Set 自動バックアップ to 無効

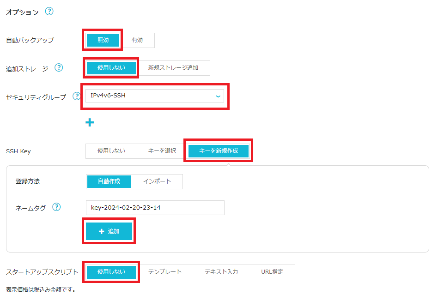(x=103, y=40)
